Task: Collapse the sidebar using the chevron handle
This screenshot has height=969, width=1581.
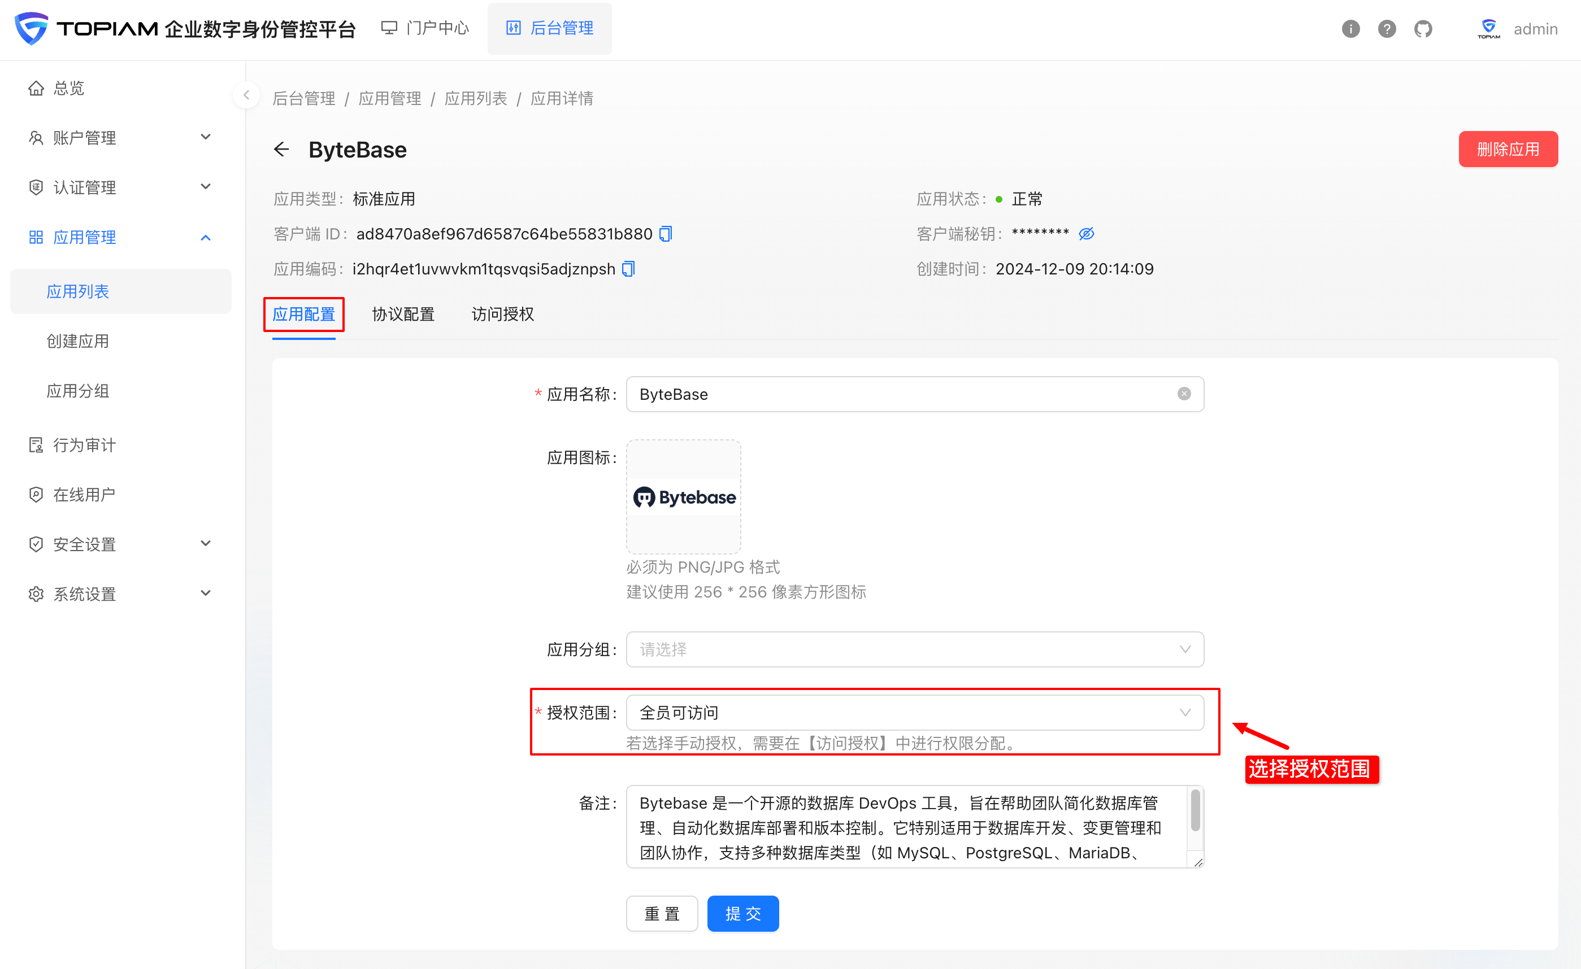Action: [x=246, y=95]
